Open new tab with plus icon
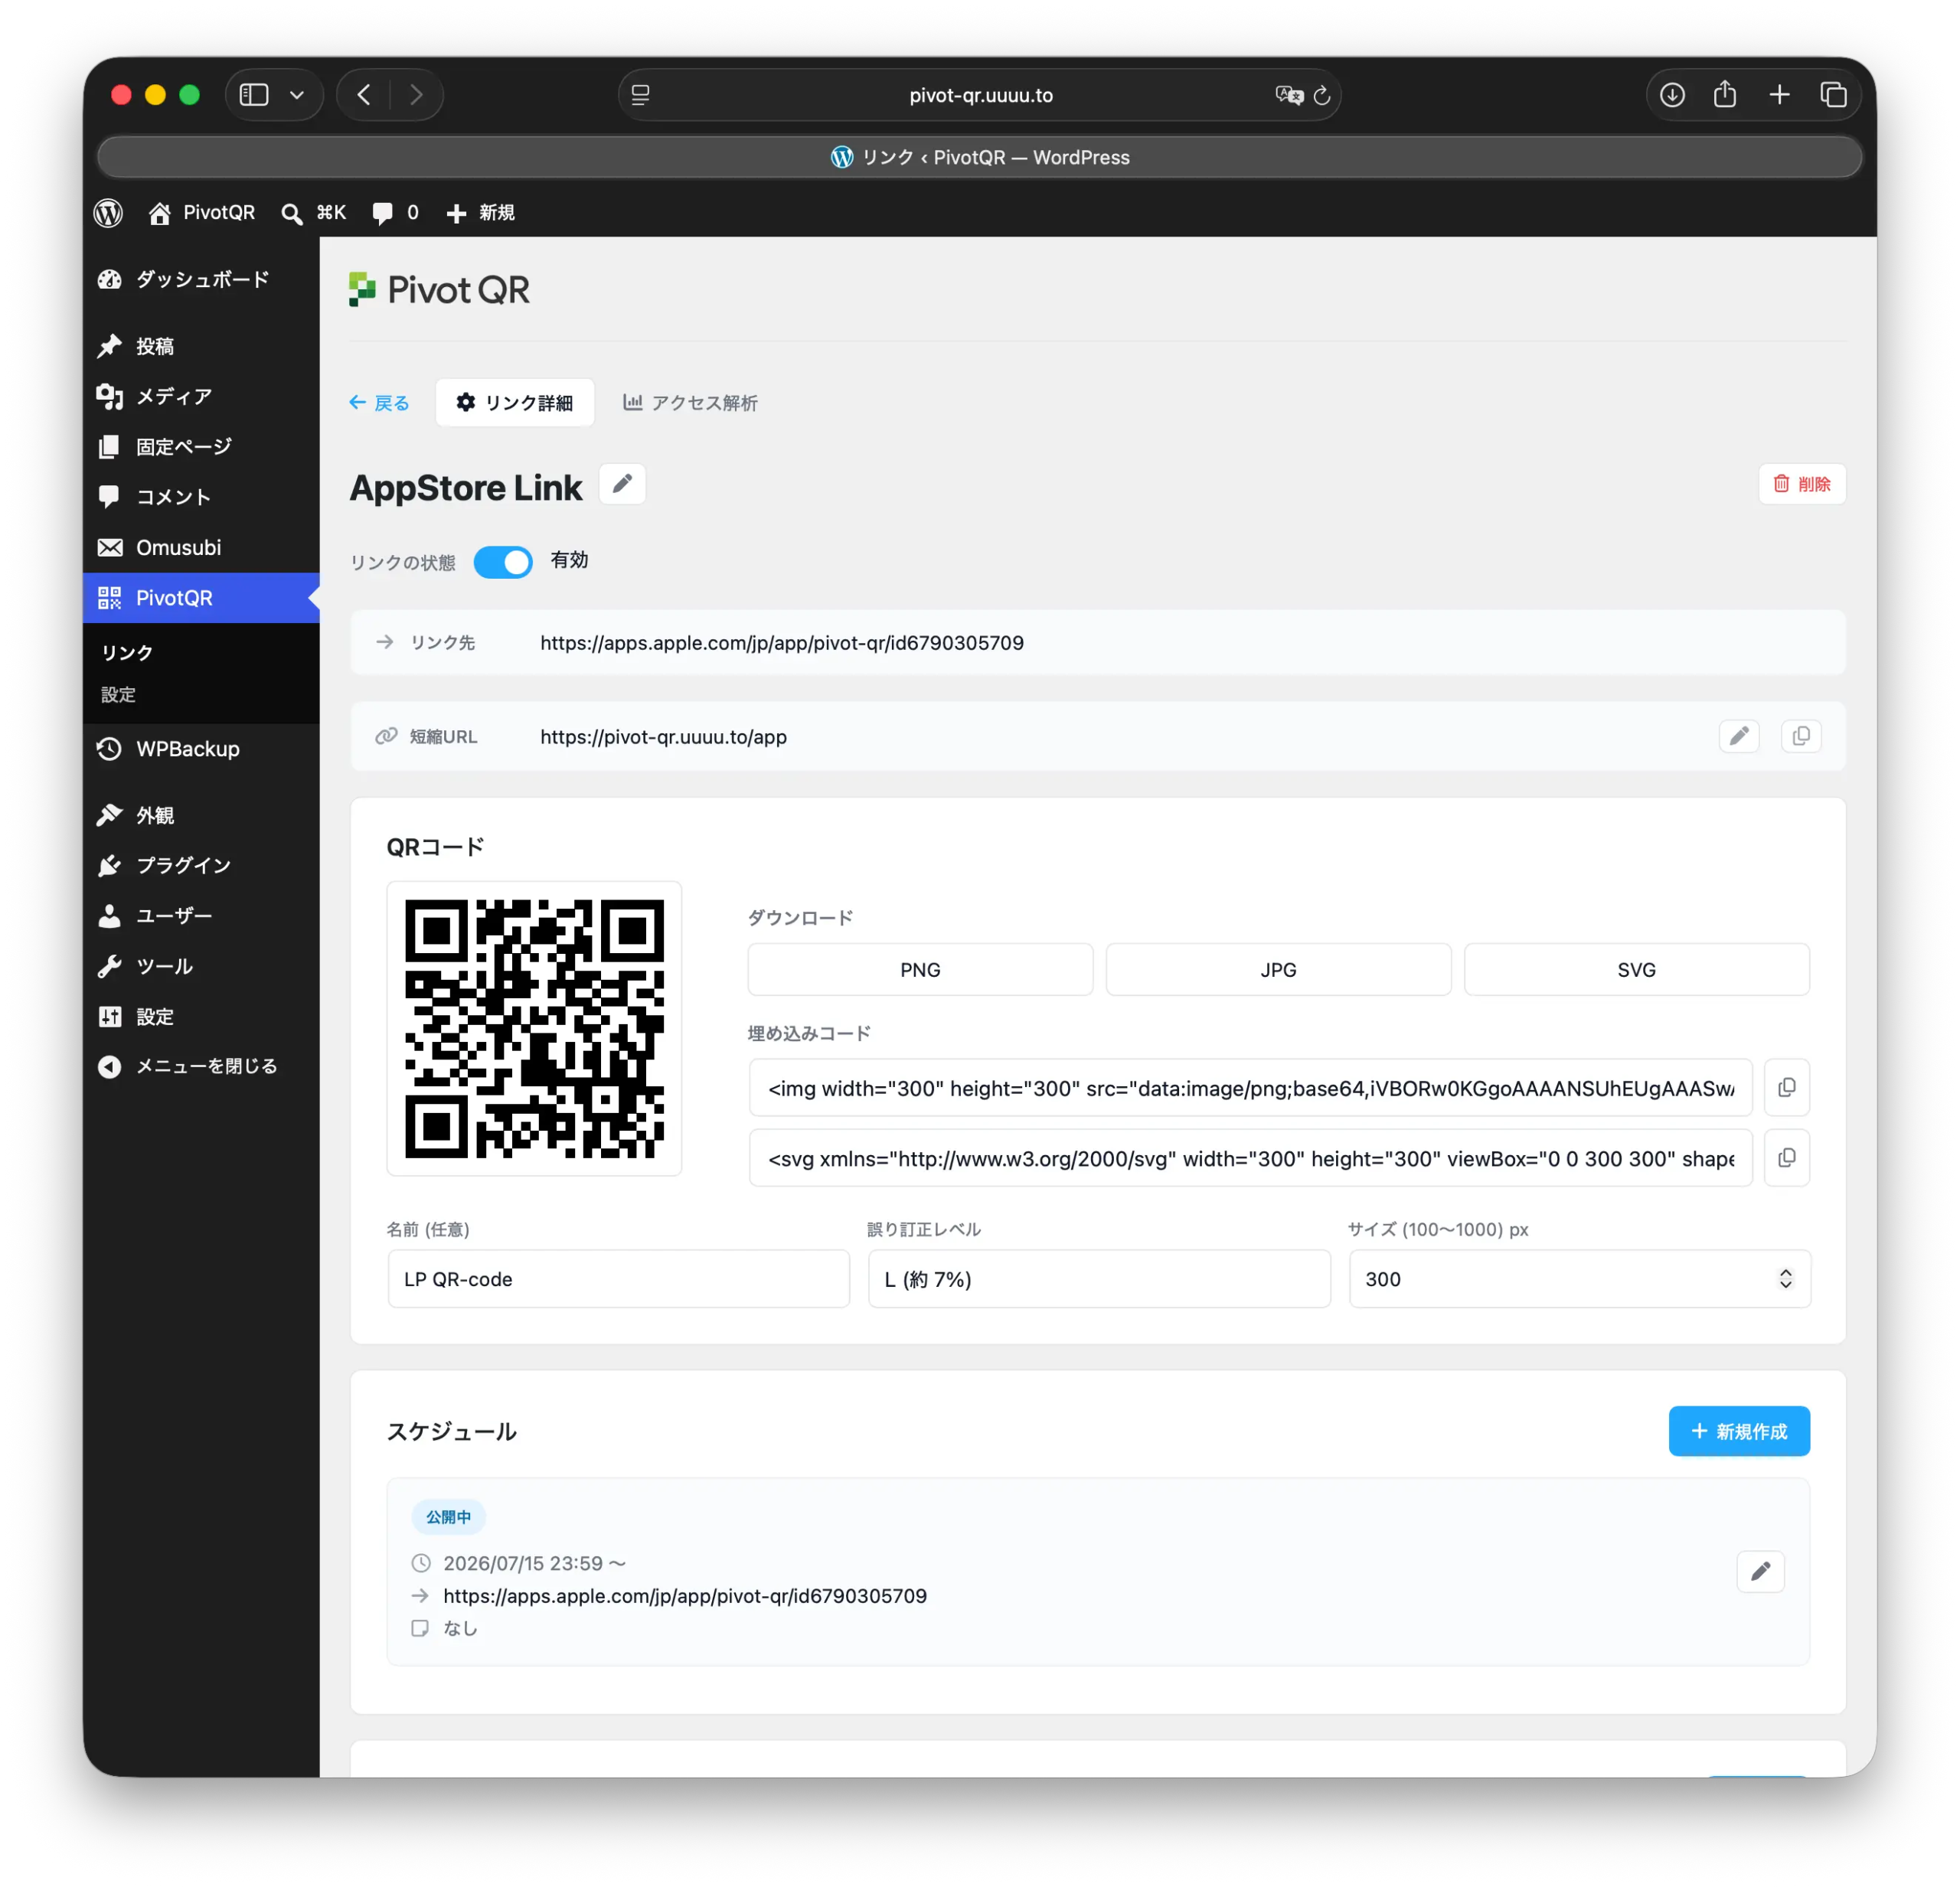1960x1887 pixels. [1779, 95]
